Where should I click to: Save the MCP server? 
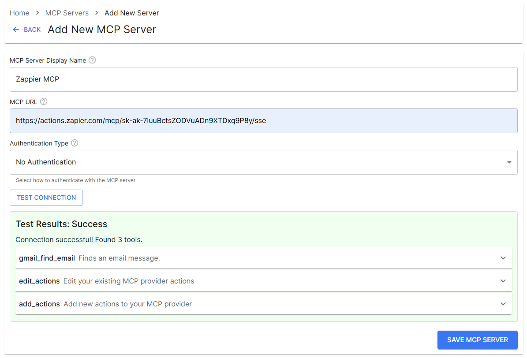[477, 340]
